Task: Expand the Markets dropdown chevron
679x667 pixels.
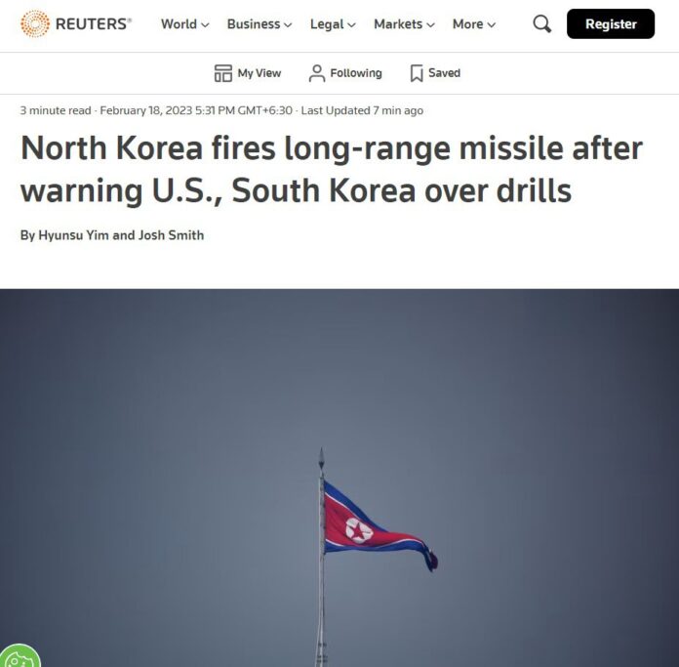Action: click(430, 25)
